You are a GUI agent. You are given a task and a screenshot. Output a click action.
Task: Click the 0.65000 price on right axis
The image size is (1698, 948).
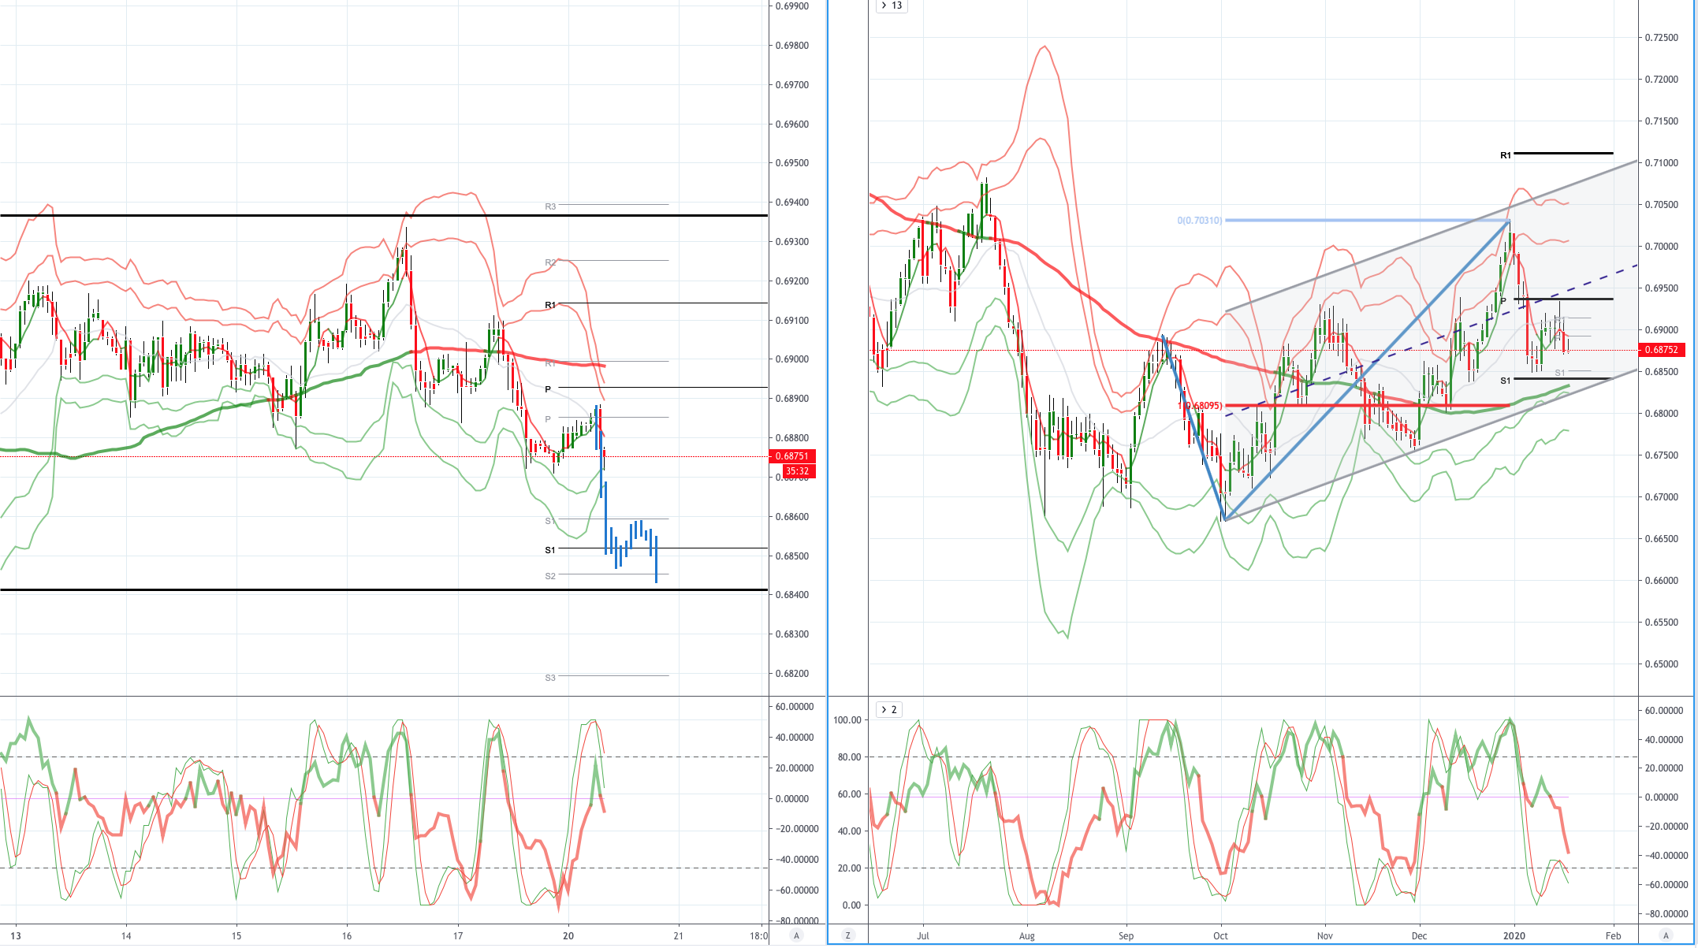(x=1661, y=664)
